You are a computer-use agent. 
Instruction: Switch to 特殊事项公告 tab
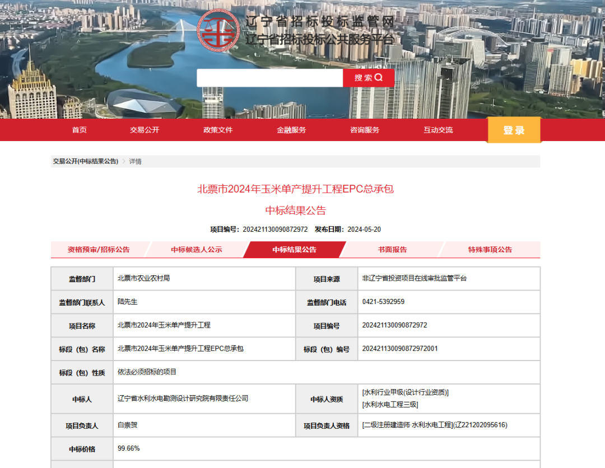click(x=490, y=250)
